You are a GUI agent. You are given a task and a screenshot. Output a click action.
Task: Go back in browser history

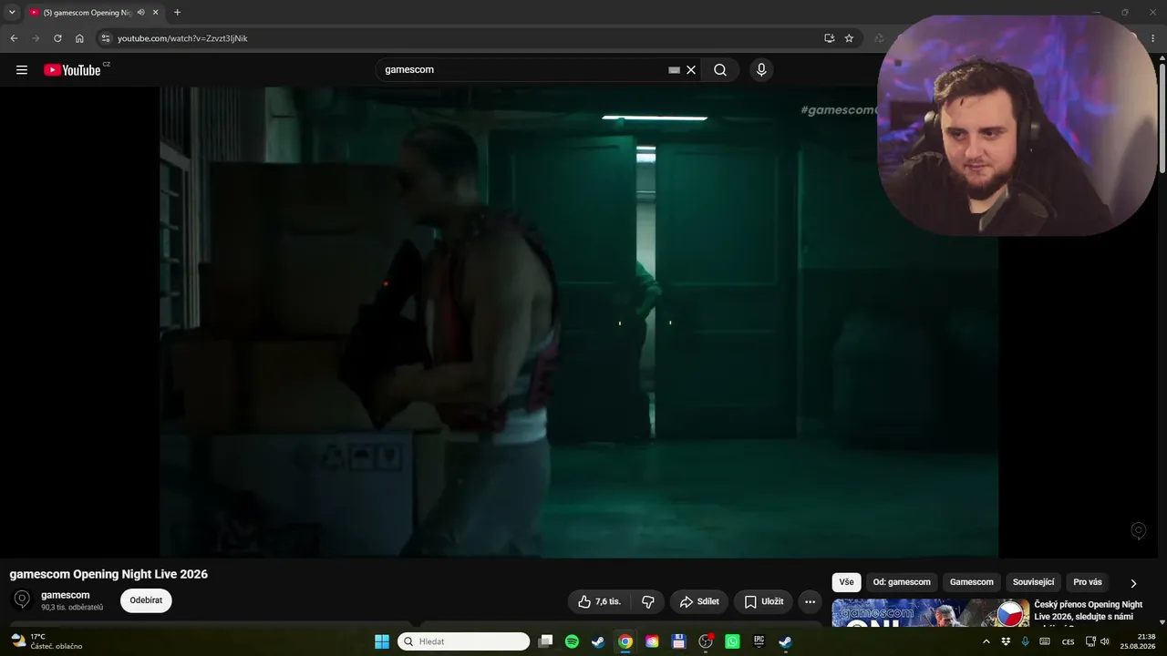14,38
